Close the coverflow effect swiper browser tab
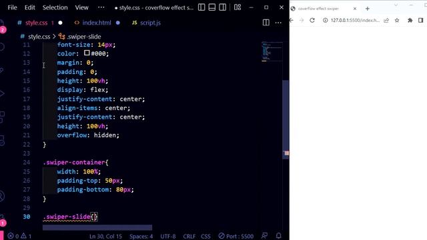 tap(355, 9)
